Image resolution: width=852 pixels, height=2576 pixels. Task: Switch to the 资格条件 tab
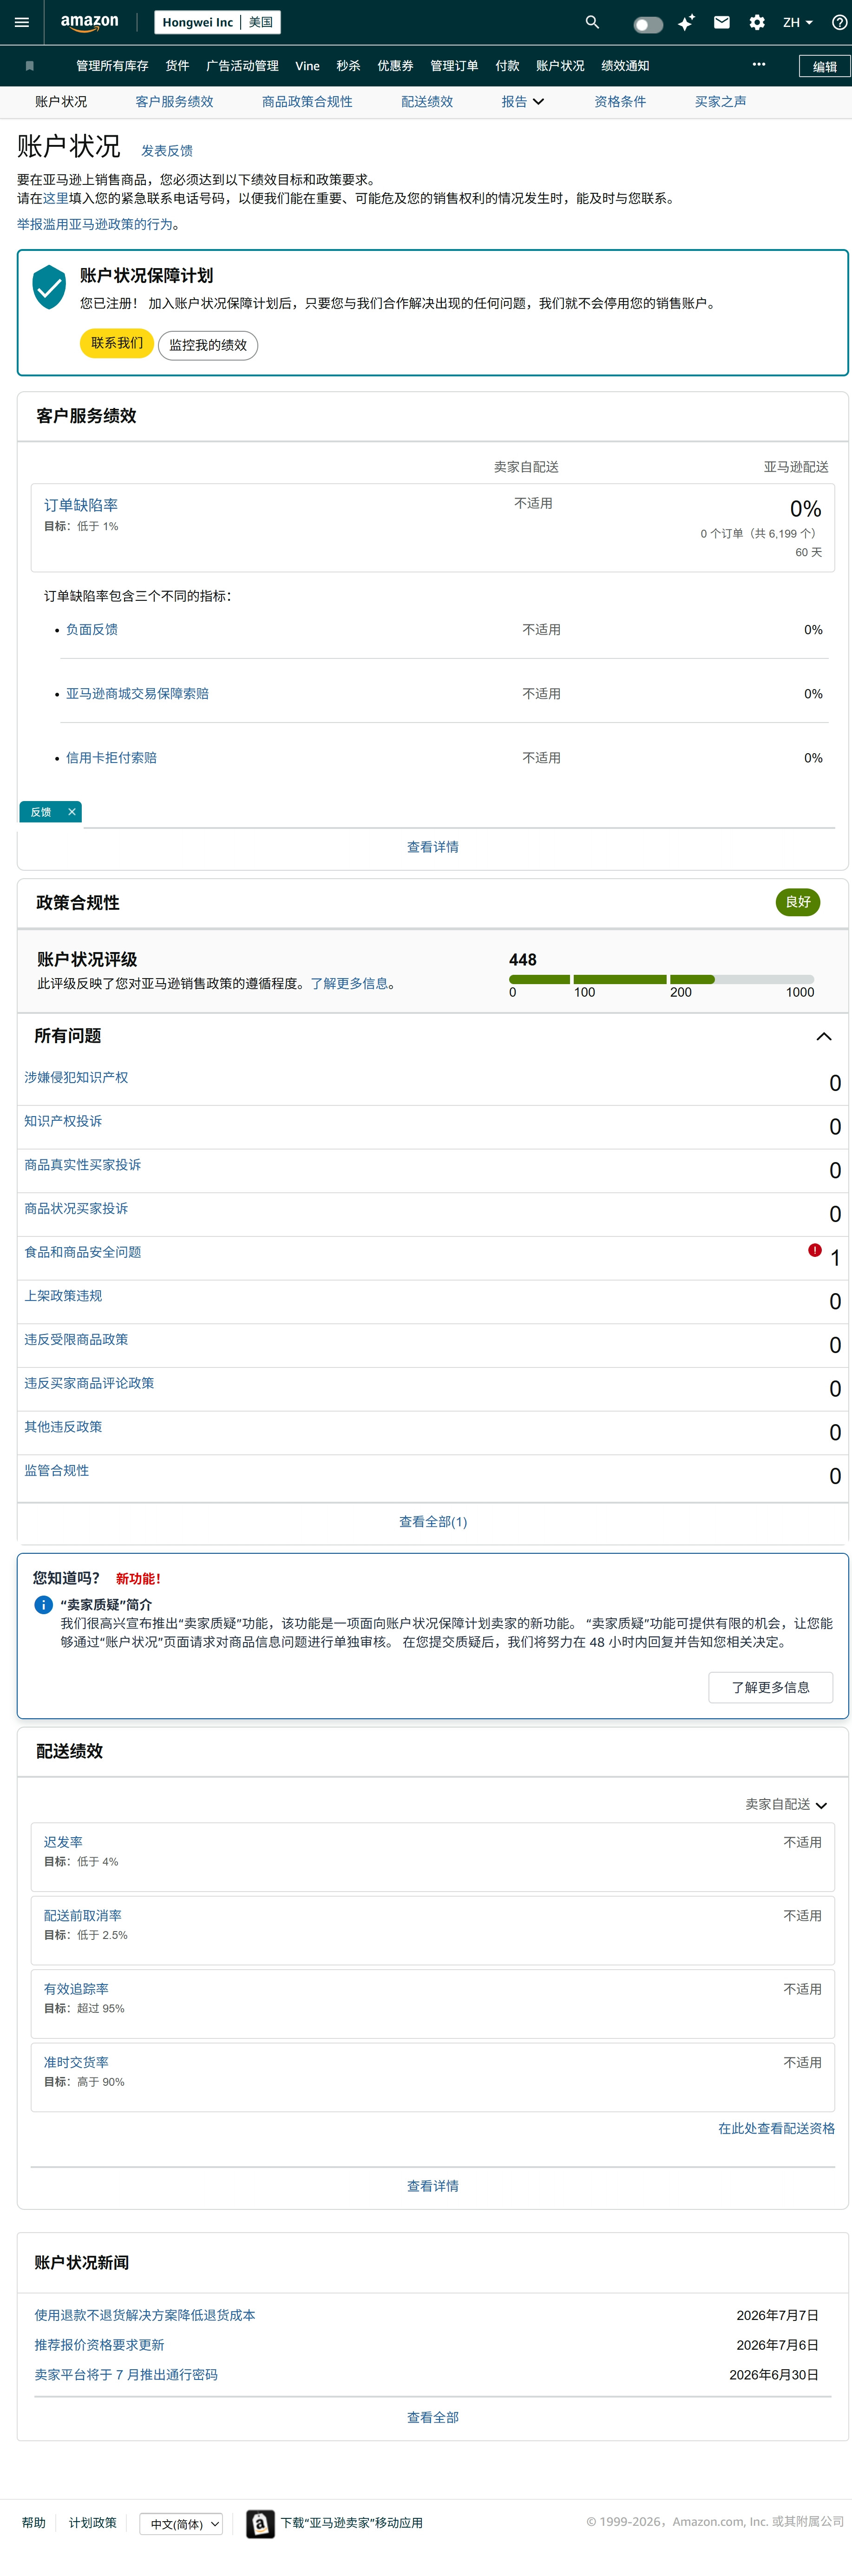click(620, 102)
